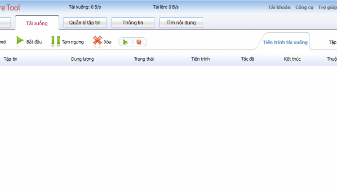Open the Tài khoản menu

click(279, 7)
